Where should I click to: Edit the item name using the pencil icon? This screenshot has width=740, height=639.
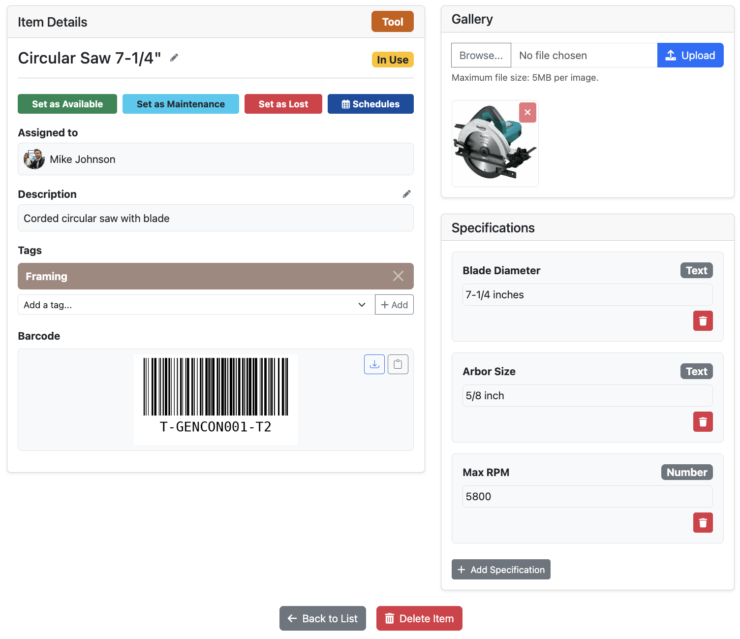(174, 58)
